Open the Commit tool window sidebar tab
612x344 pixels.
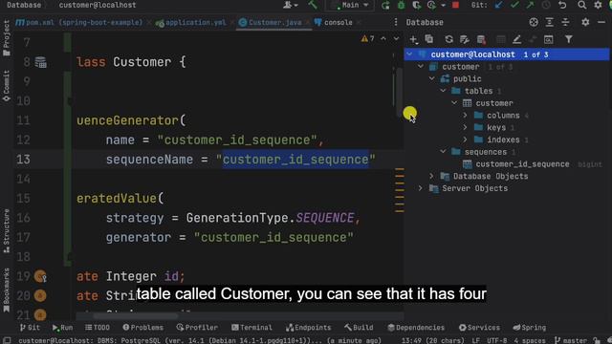7,86
